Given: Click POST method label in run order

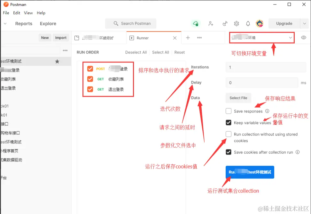Looking at the screenshot, I should [x=100, y=69].
